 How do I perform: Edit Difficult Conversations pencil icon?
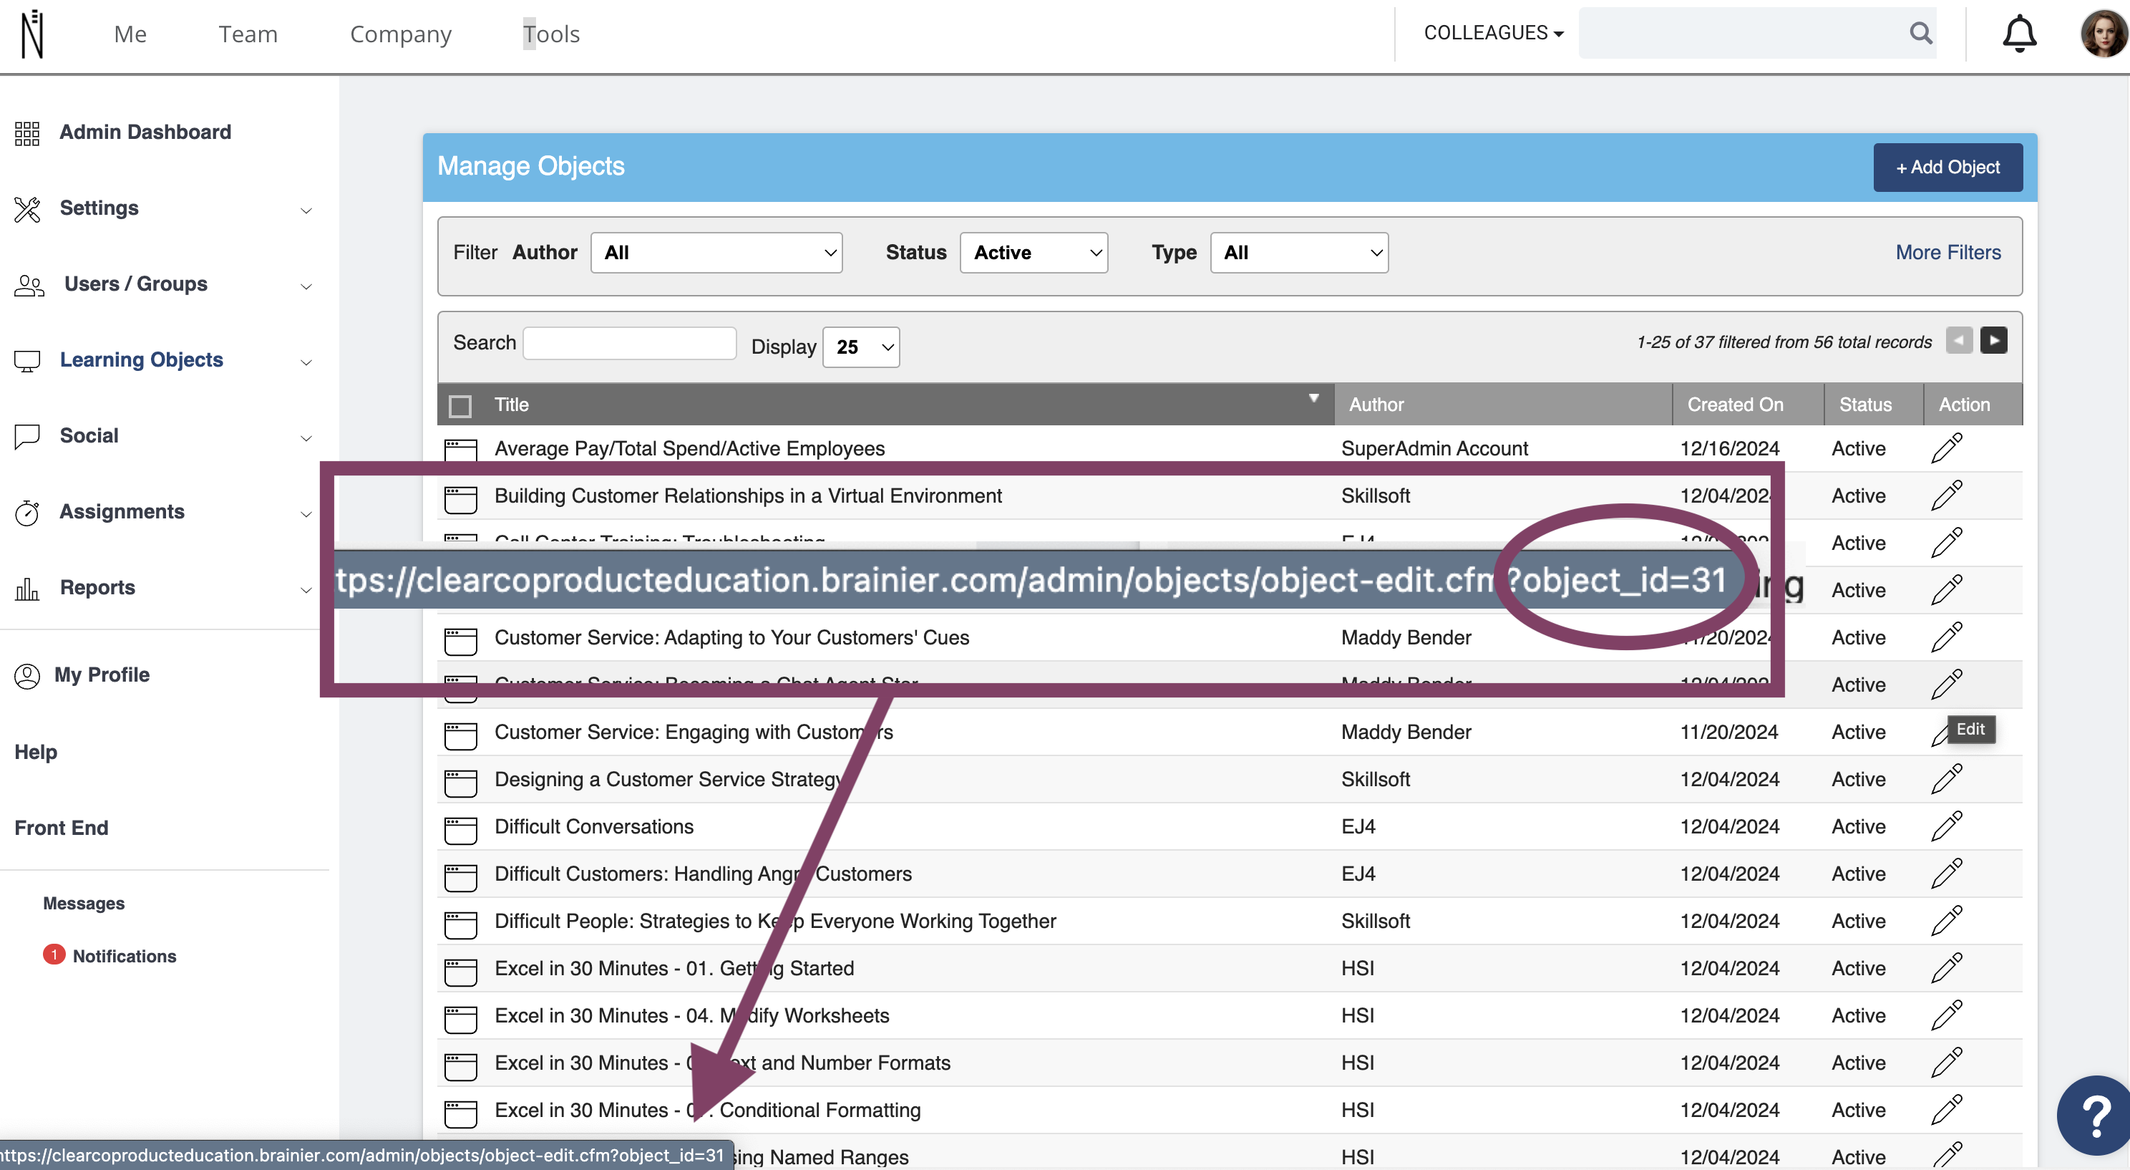coord(1947,826)
